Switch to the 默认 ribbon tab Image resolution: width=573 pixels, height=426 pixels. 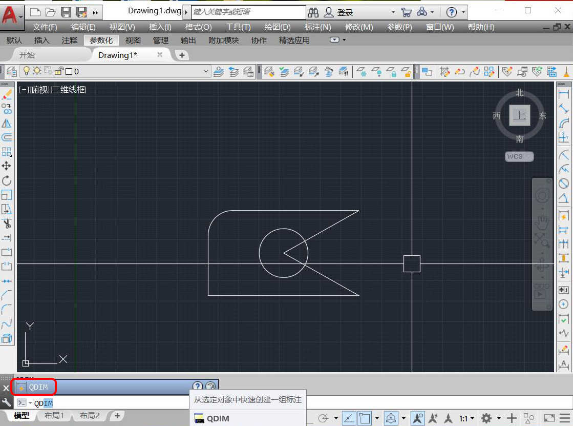coord(14,40)
